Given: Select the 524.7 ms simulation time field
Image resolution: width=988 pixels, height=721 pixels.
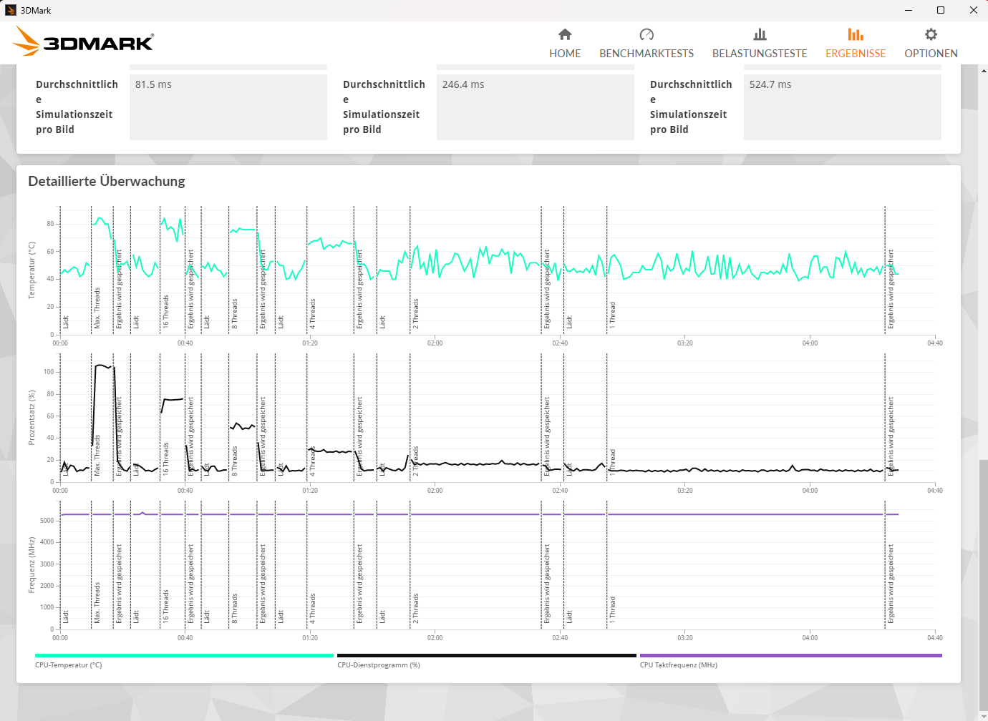Looking at the screenshot, I should tap(842, 107).
